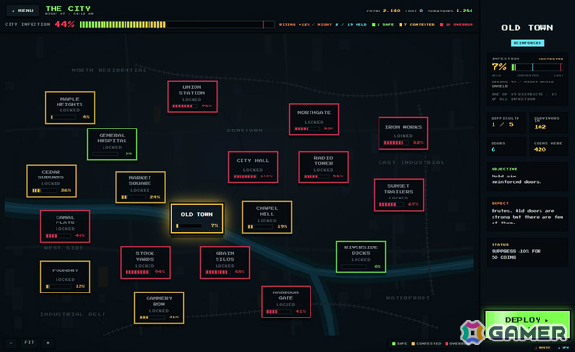Screen dimensions: 575x352
Task: Click the North Residential map label
Action: (x=109, y=70)
